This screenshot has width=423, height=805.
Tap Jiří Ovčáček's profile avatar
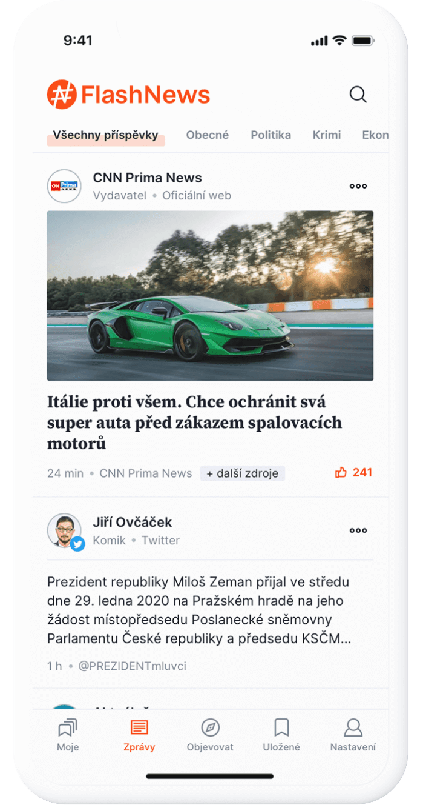(64, 530)
